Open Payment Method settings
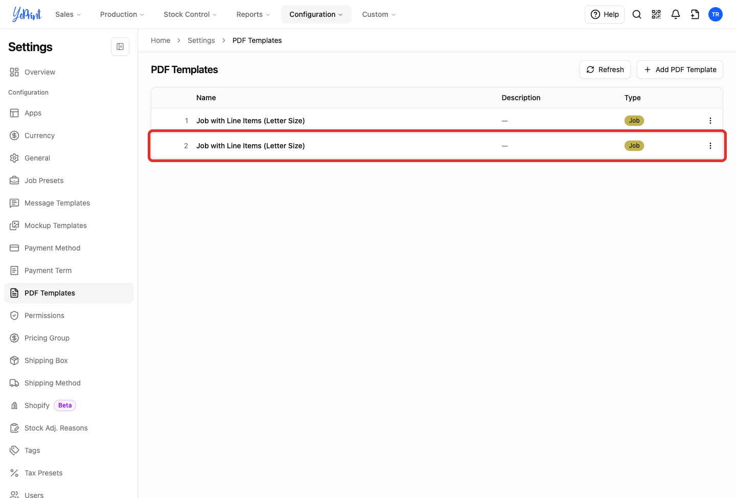Viewport: 736px width, 498px height. point(68,248)
